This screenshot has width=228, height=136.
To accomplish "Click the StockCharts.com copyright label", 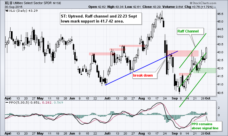I will coord(203,3).
